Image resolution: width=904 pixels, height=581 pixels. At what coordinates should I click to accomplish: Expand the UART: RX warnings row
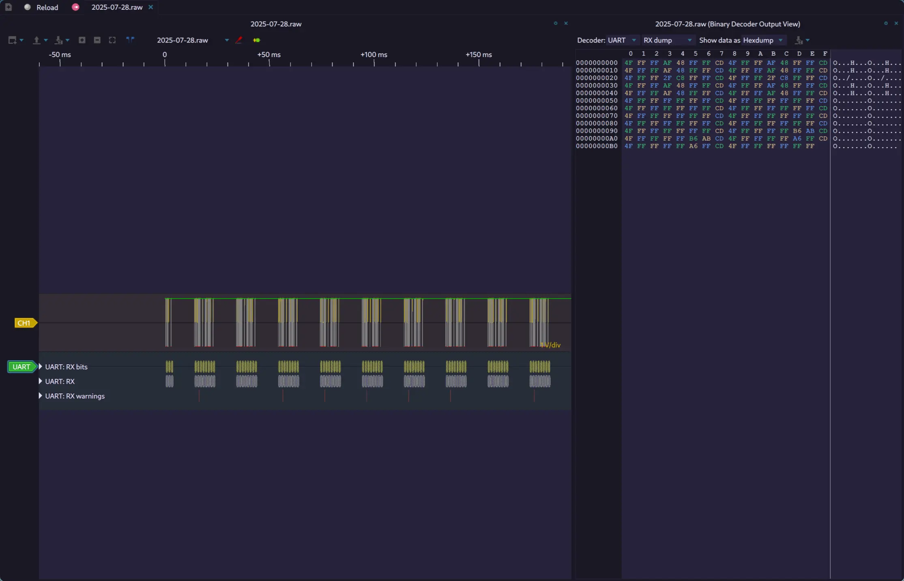(x=40, y=396)
